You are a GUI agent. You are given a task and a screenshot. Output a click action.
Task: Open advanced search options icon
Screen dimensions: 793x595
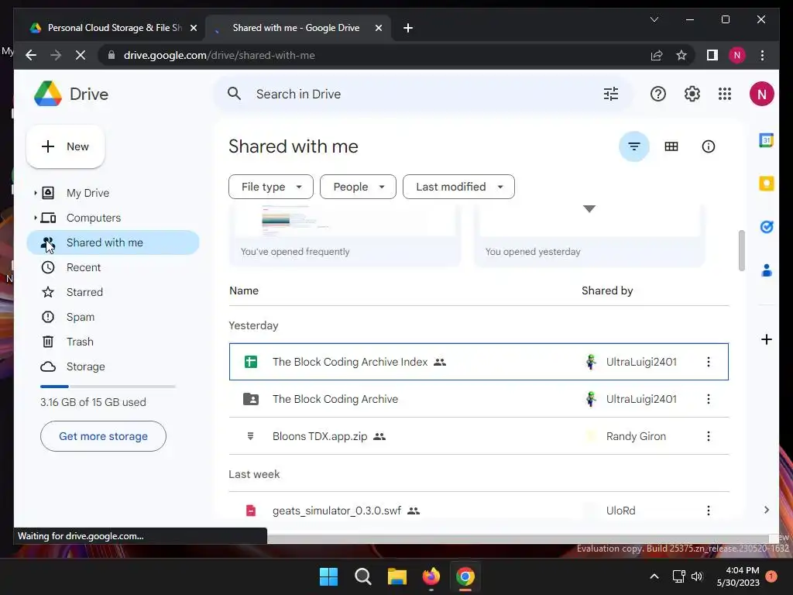point(611,94)
